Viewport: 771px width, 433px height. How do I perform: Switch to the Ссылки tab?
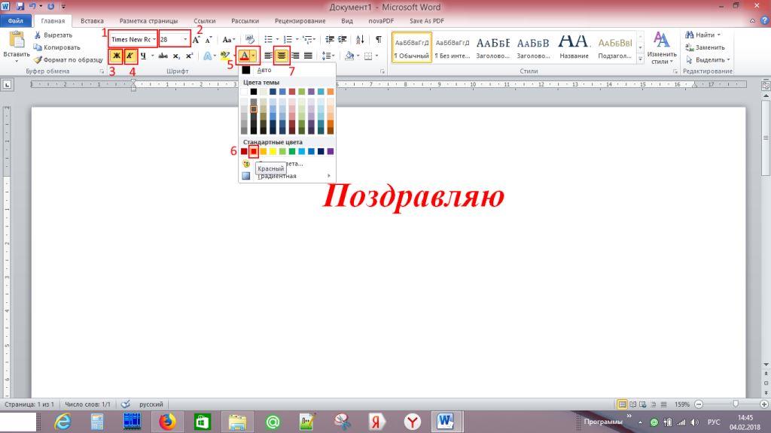point(205,21)
